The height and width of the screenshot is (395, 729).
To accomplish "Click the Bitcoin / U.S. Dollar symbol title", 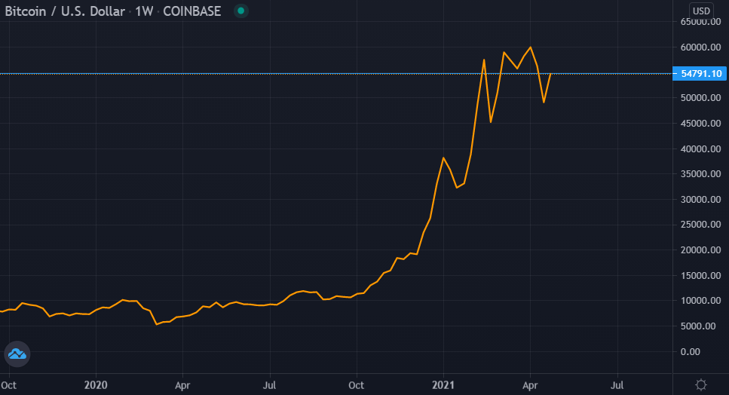I will 65,11.
